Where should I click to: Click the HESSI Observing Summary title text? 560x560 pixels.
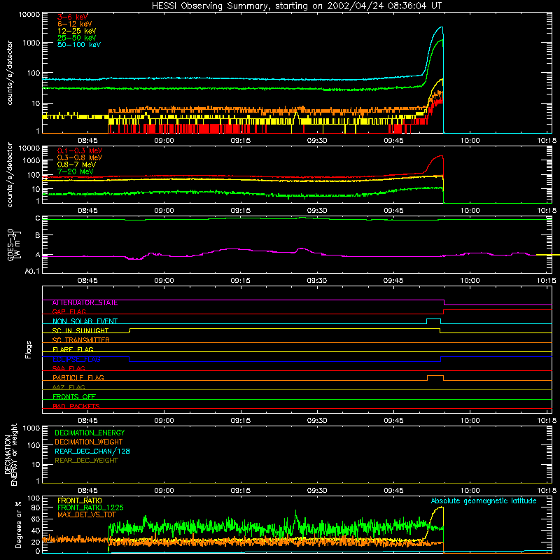(x=297, y=6)
